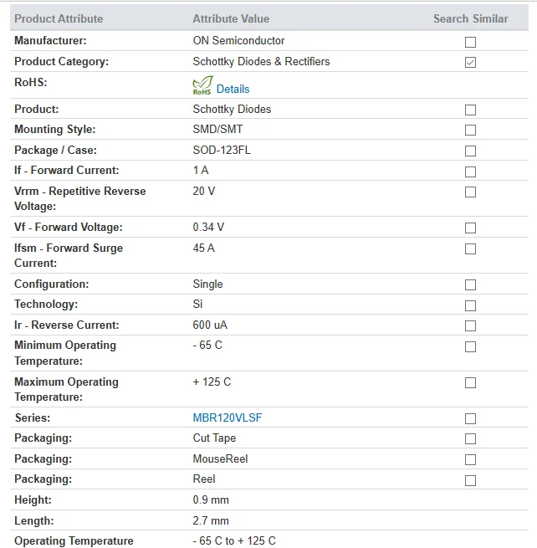537x548 pixels.
Task: Click the 20 V value
Action: tap(204, 191)
